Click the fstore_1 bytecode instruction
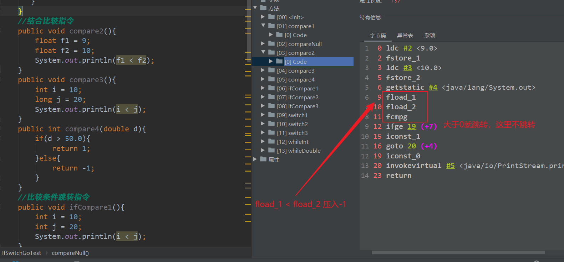Screen dimensions: 564x262 pos(403,58)
